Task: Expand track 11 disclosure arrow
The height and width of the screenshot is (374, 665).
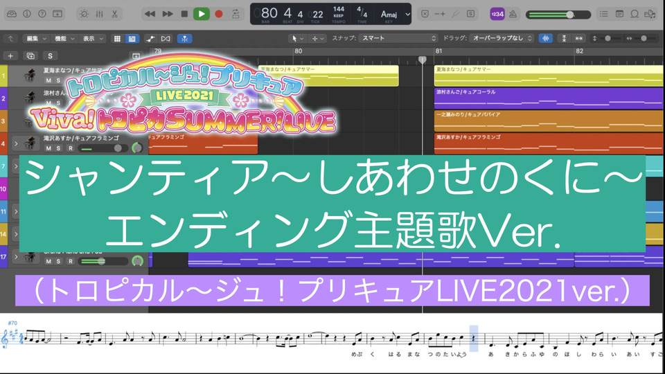Action: [x=16, y=211]
